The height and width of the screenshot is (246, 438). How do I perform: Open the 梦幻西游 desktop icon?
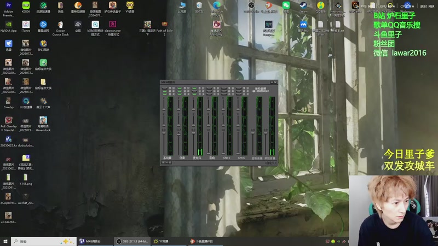pyautogui.click(x=43, y=45)
